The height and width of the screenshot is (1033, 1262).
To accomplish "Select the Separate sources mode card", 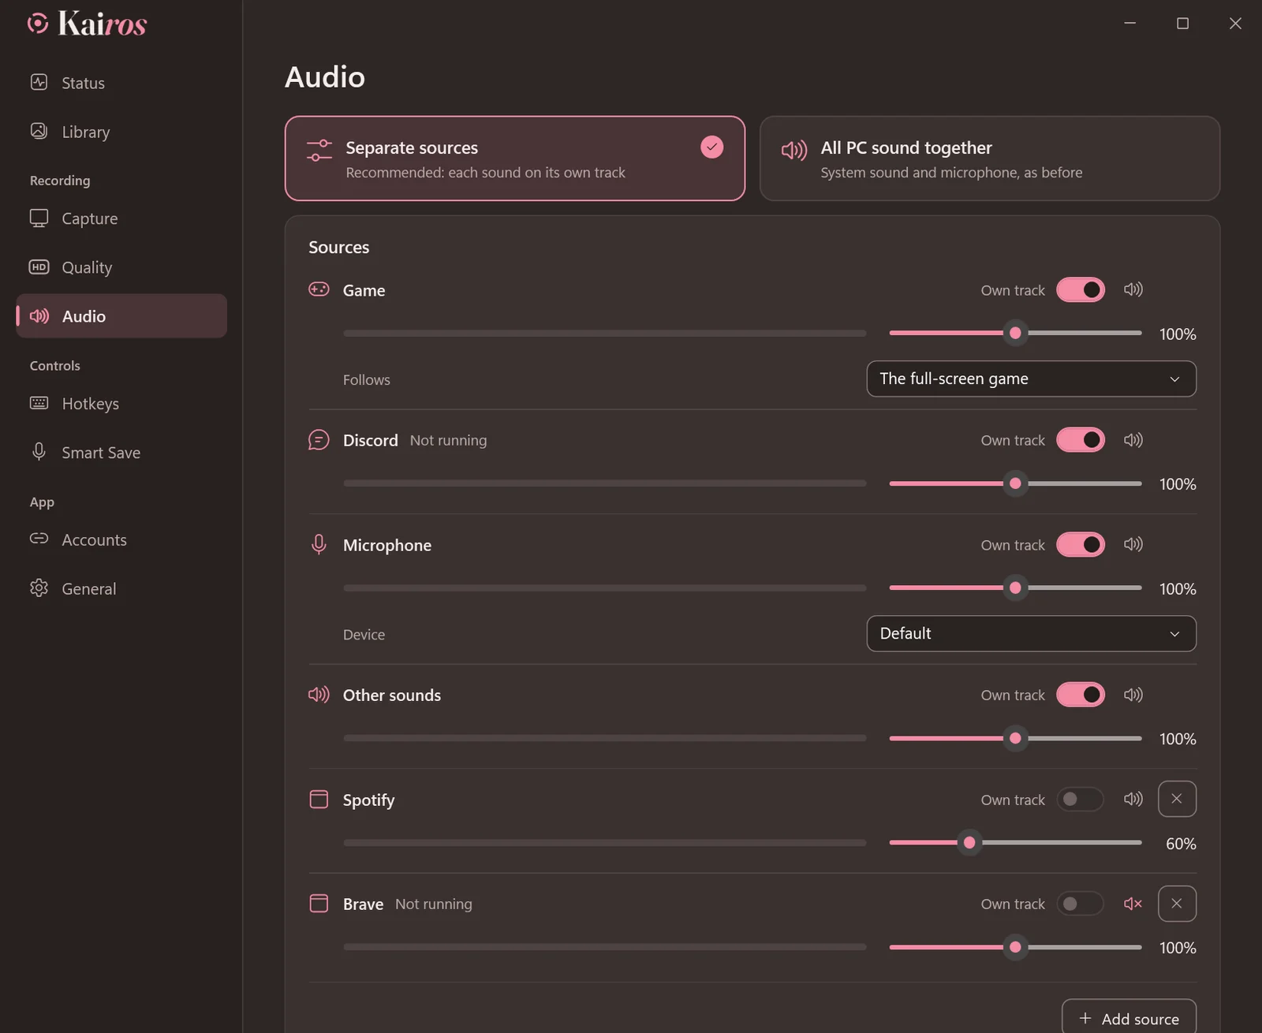I will pos(515,158).
